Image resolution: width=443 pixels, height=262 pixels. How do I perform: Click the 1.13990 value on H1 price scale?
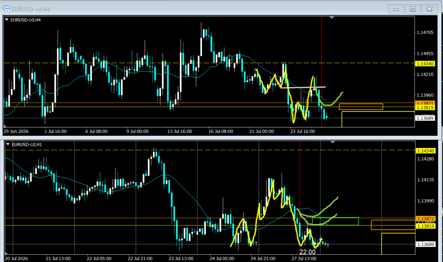click(x=426, y=201)
